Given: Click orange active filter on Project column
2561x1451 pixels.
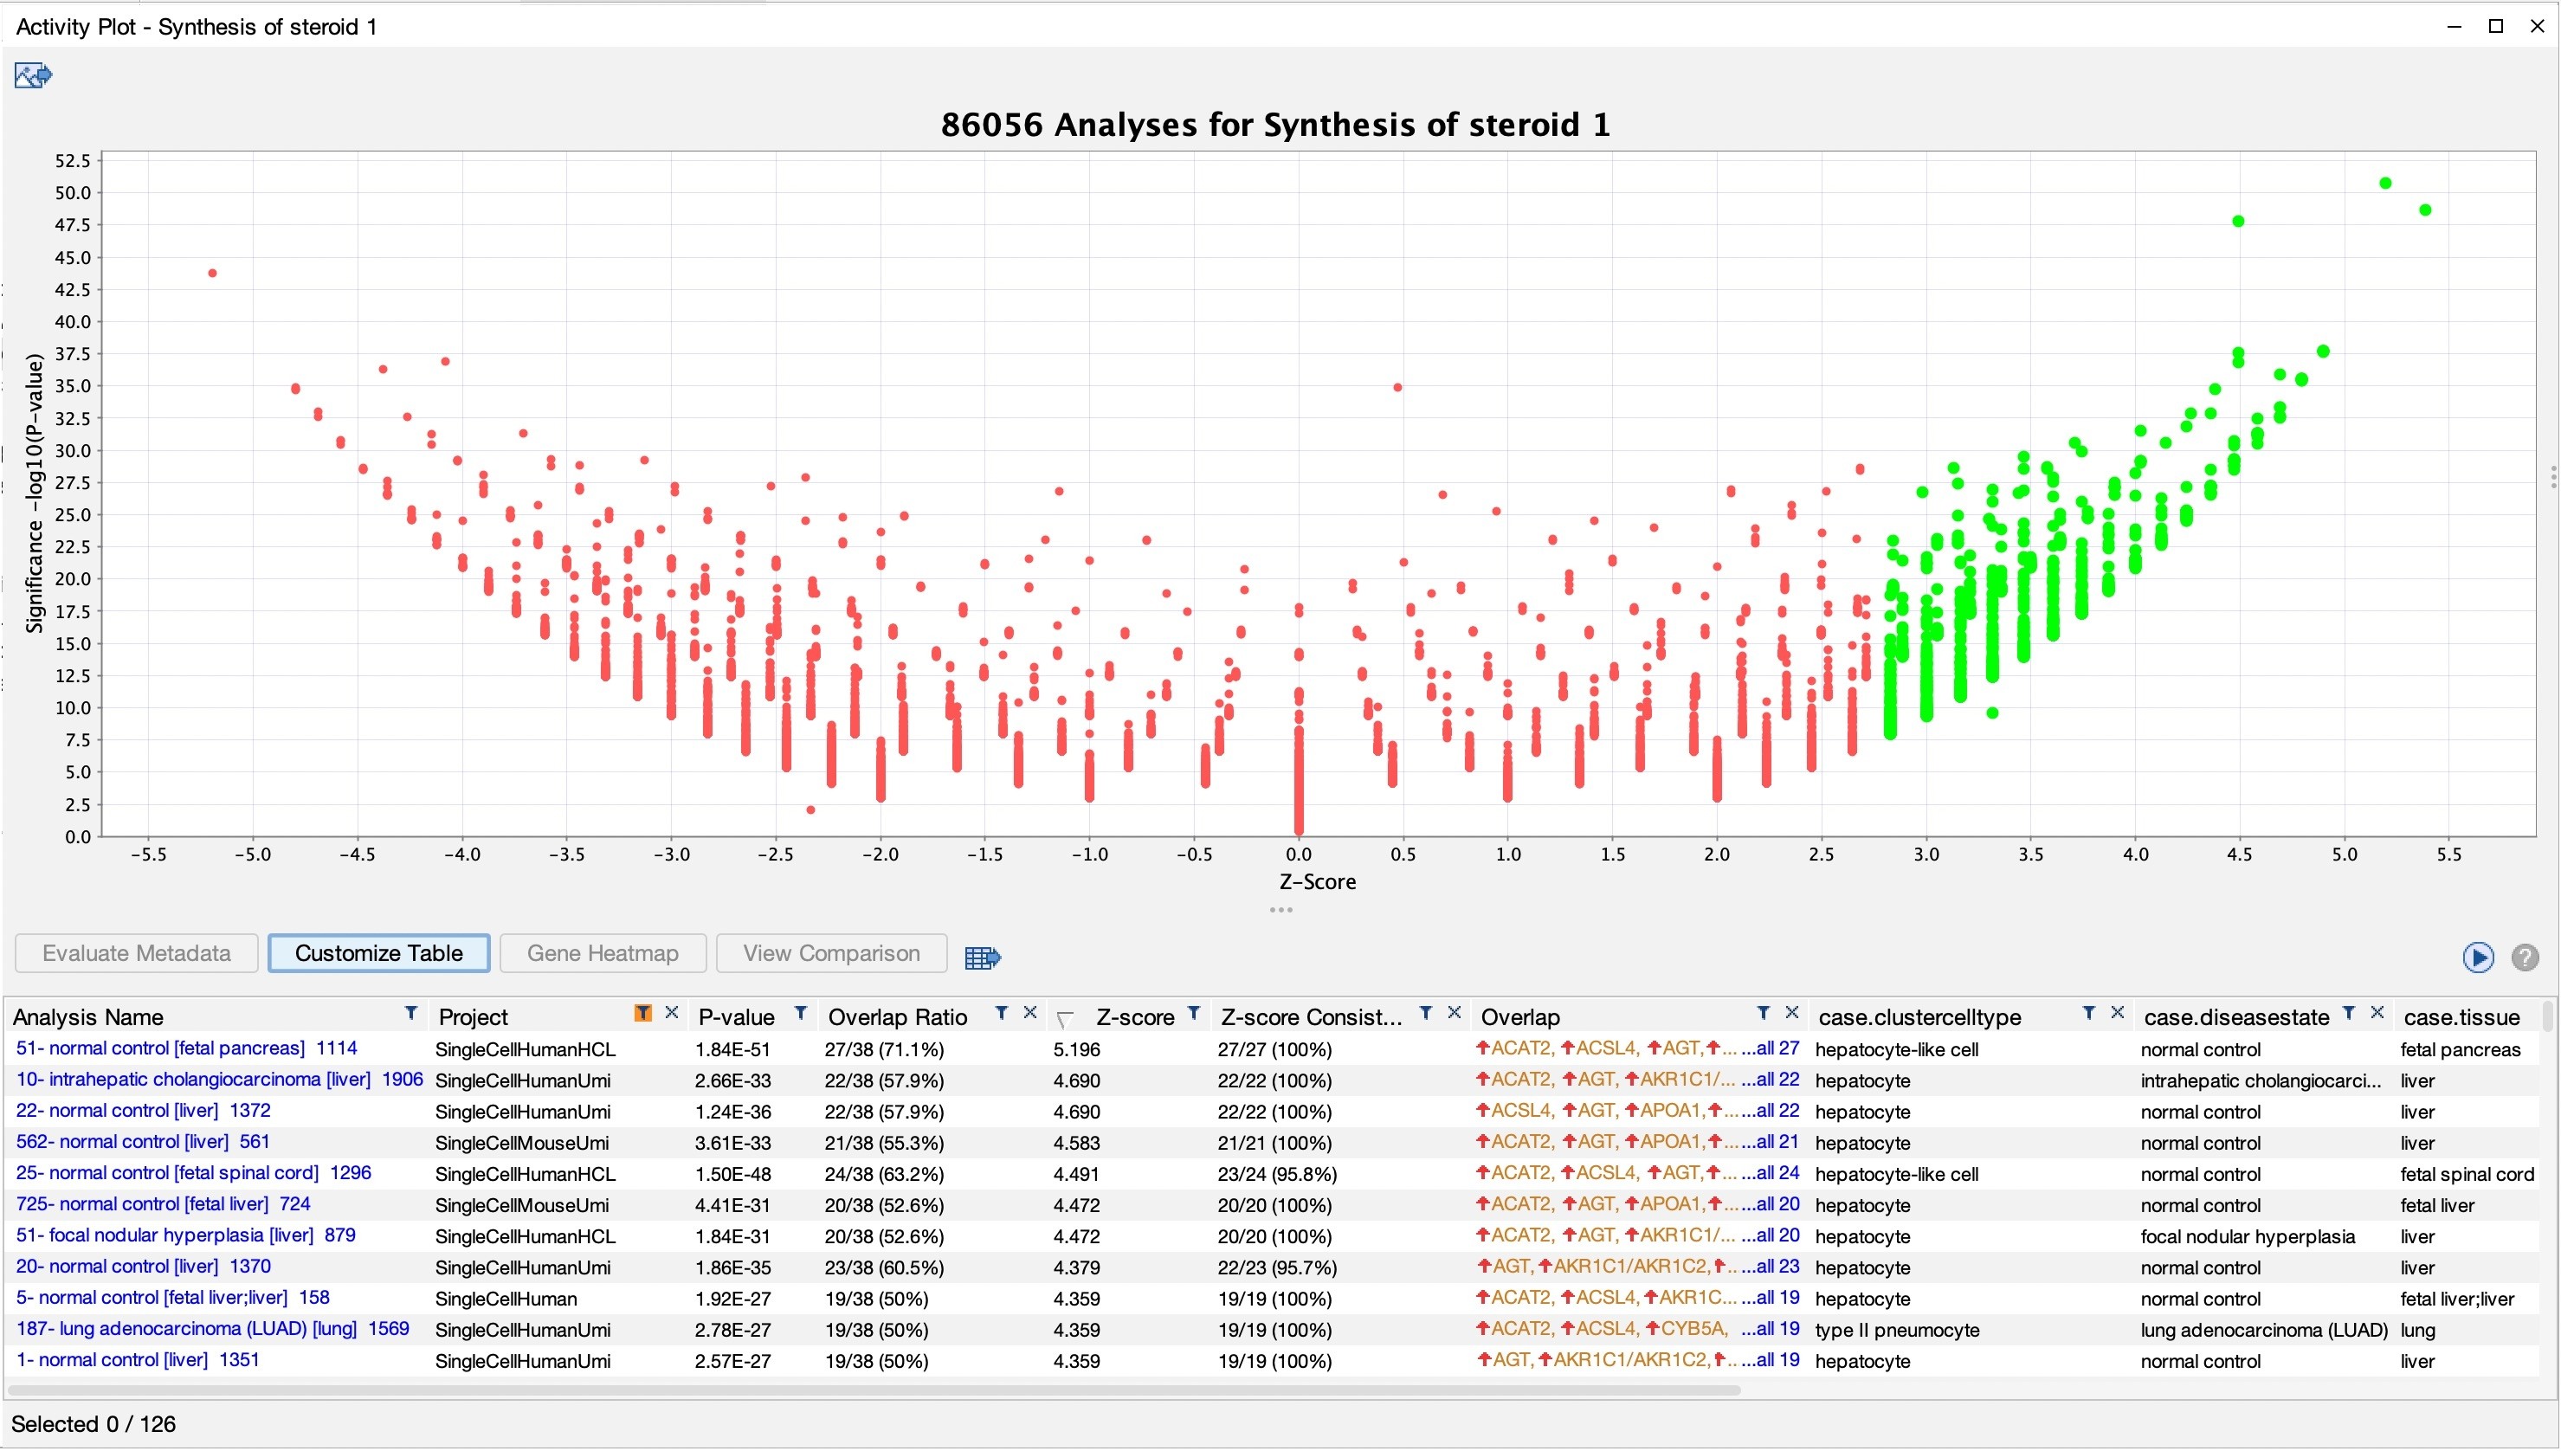Looking at the screenshot, I should [642, 1014].
